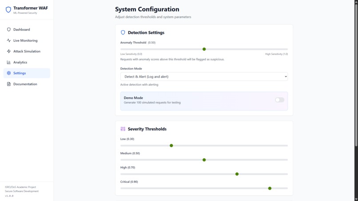The image size is (358, 201).
Task: Click the Transformer WAF title text
Action: point(31,8)
